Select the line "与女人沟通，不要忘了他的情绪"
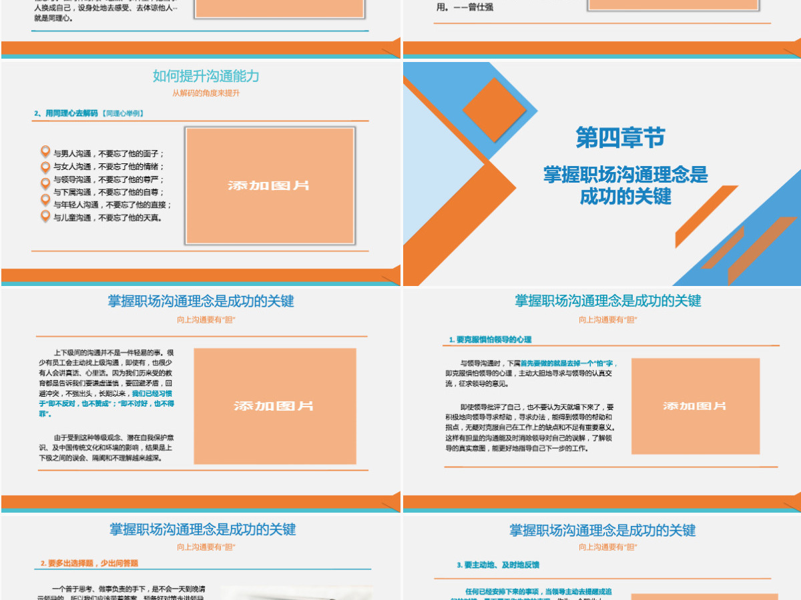Image resolution: width=801 pixels, height=600 pixels. [109, 167]
